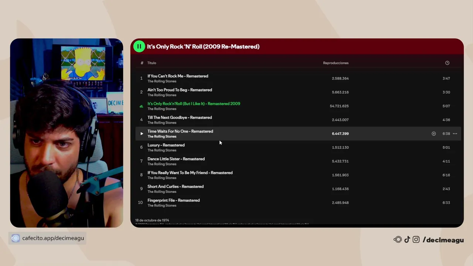
Task: Click the Reproducciones column header
Action: point(336,63)
